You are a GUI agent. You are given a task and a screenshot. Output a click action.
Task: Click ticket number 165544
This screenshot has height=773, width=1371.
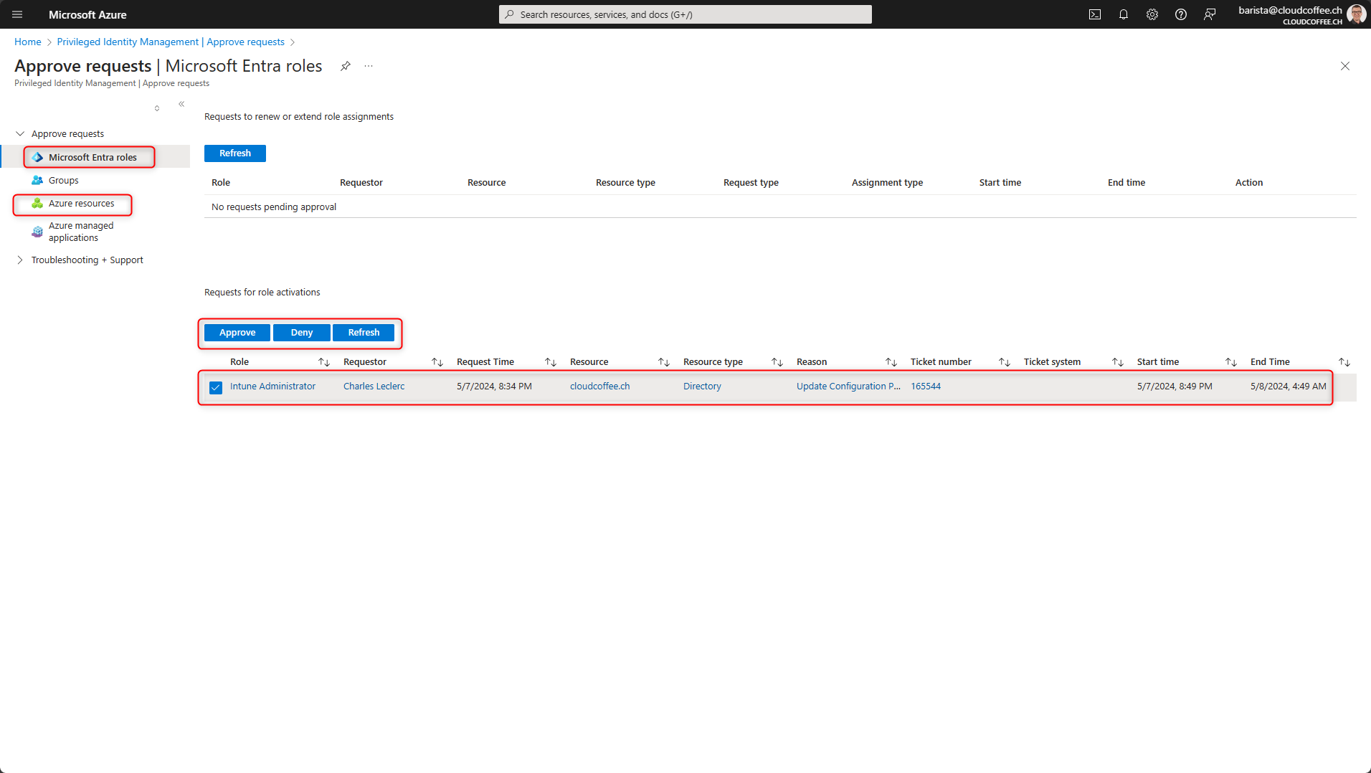(x=926, y=386)
